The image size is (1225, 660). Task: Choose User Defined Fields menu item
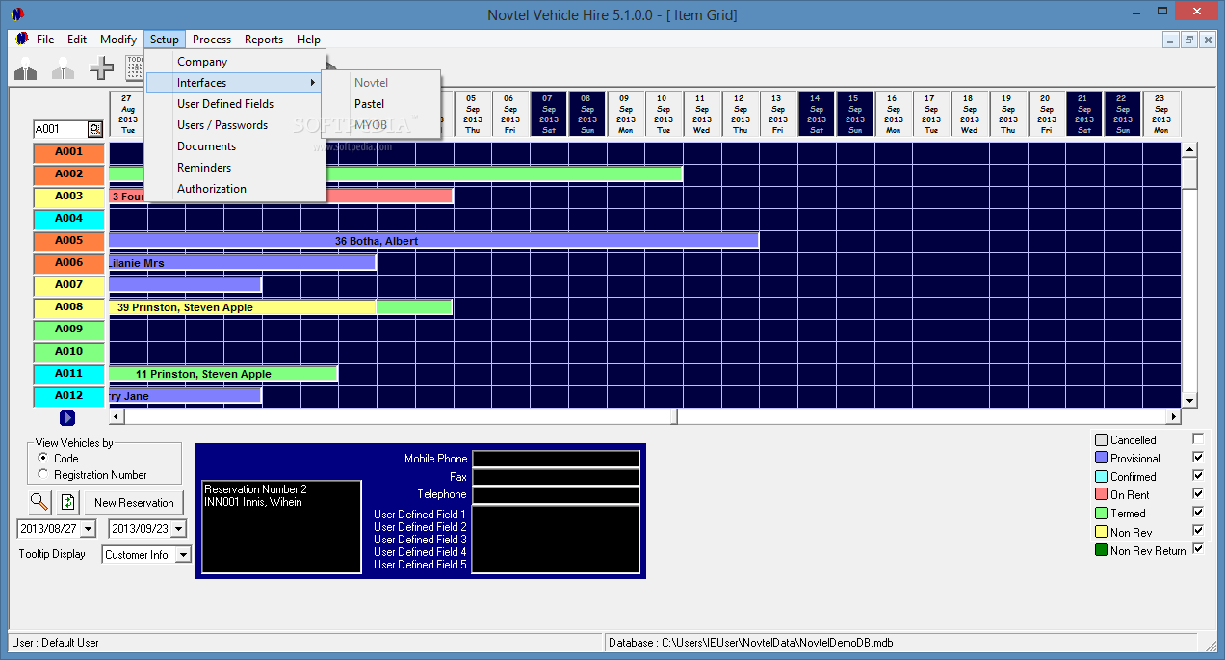(236, 104)
